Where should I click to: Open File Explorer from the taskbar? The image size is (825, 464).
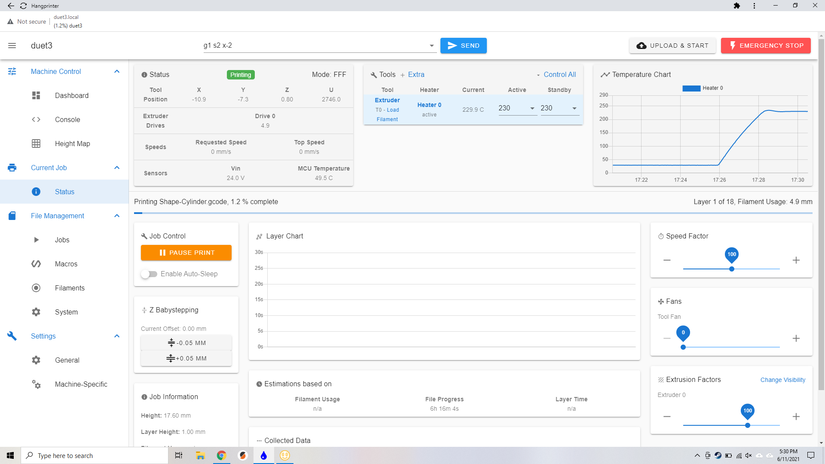200,455
